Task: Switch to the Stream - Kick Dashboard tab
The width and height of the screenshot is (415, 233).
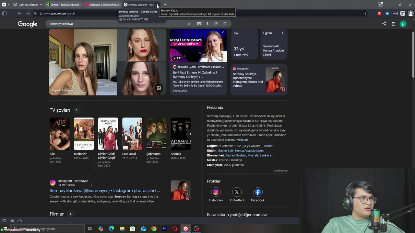Action: coord(63,5)
